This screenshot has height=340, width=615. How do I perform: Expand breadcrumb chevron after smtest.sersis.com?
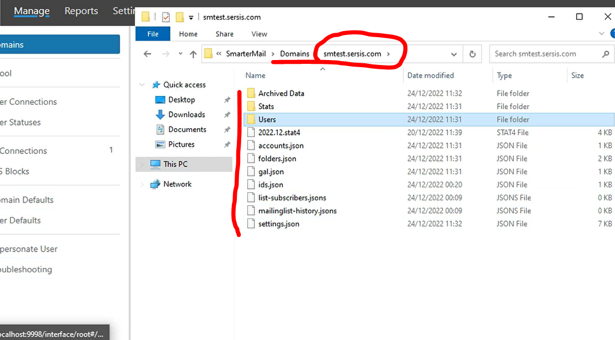tap(389, 54)
